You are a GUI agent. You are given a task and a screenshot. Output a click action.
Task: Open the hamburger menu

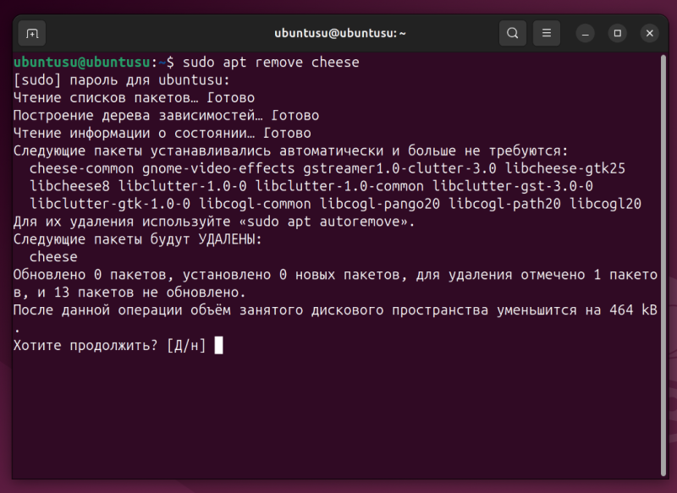pyautogui.click(x=546, y=33)
